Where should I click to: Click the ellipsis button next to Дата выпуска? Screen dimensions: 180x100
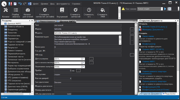91,59
